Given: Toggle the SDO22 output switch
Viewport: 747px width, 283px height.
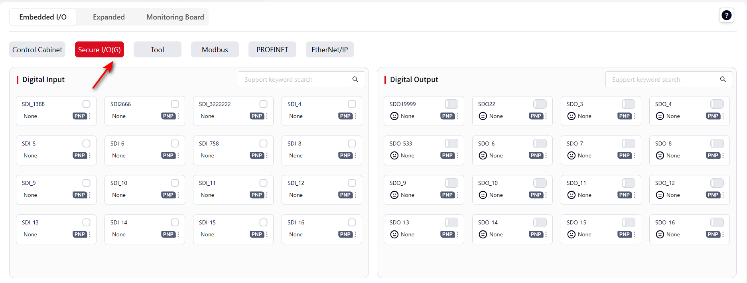Looking at the screenshot, I should click(540, 104).
